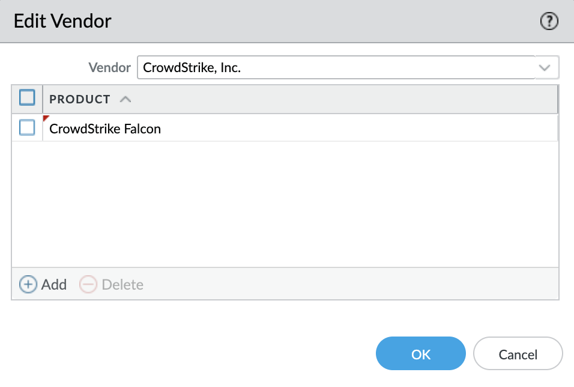Click empty space in the product list
574x387 pixels.
point(285,204)
